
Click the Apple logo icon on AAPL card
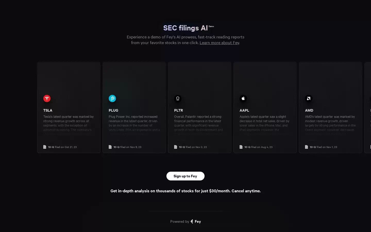pos(243,98)
